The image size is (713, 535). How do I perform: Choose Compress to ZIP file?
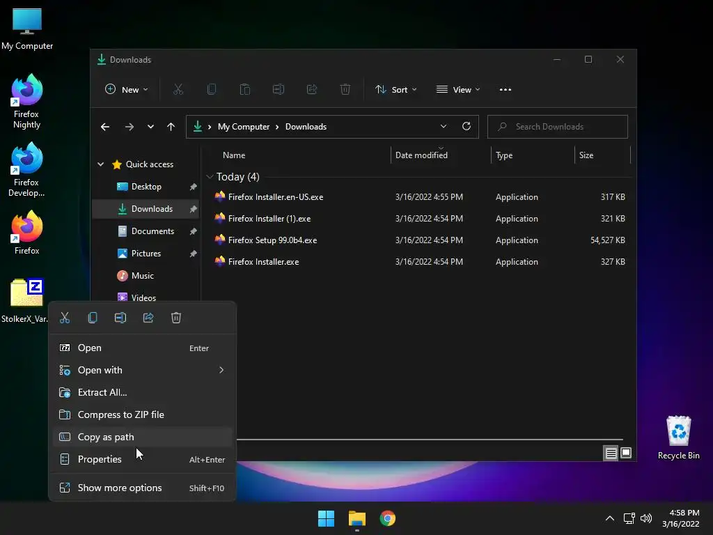(142, 415)
